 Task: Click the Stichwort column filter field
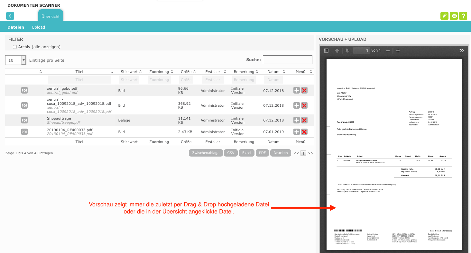pos(129,80)
